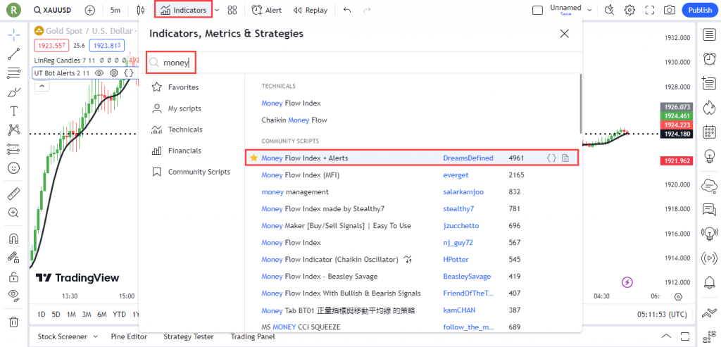Image resolution: width=721 pixels, height=347 pixels.
Task: Open the watchlist panel icon
Action: 709,35
